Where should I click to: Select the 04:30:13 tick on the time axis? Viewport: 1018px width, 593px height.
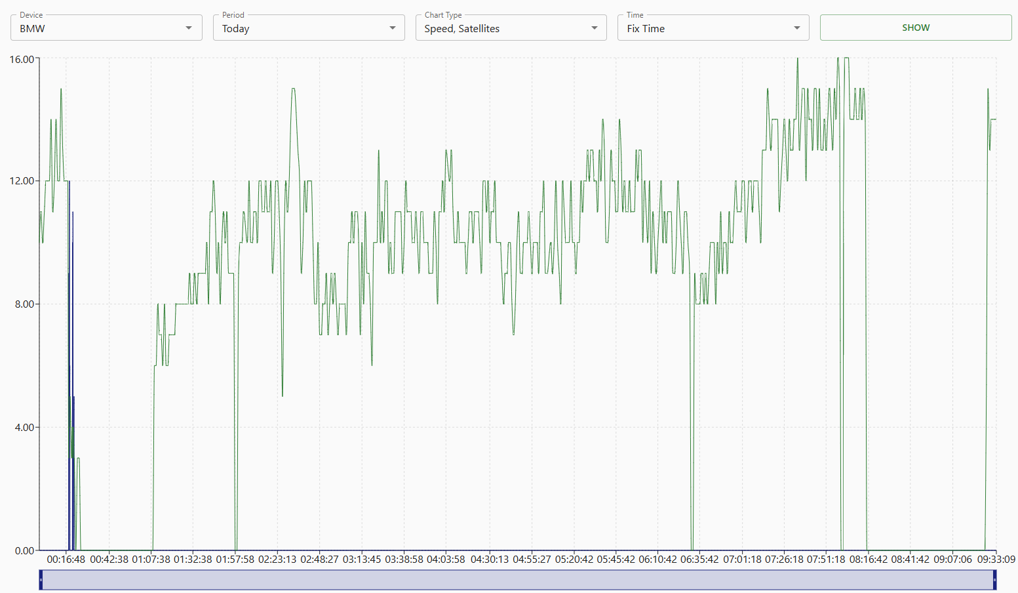coord(489,560)
